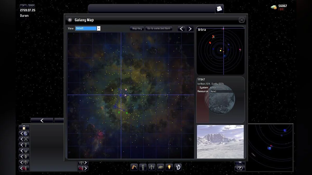Click the large left arrow above side panel
The image size is (312, 175).
tap(42, 120)
